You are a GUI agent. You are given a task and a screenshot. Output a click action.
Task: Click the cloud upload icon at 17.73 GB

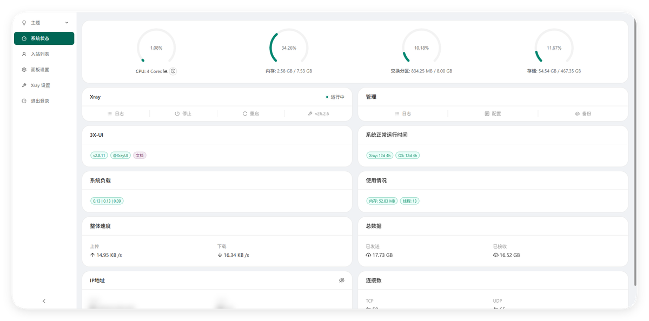(368, 255)
